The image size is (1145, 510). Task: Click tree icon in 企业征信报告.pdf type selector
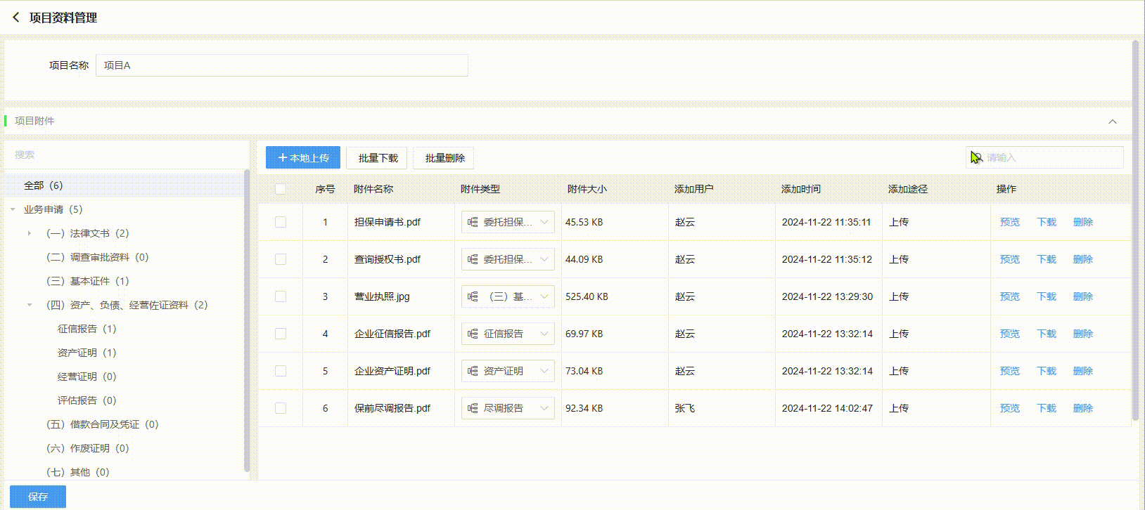click(x=473, y=334)
